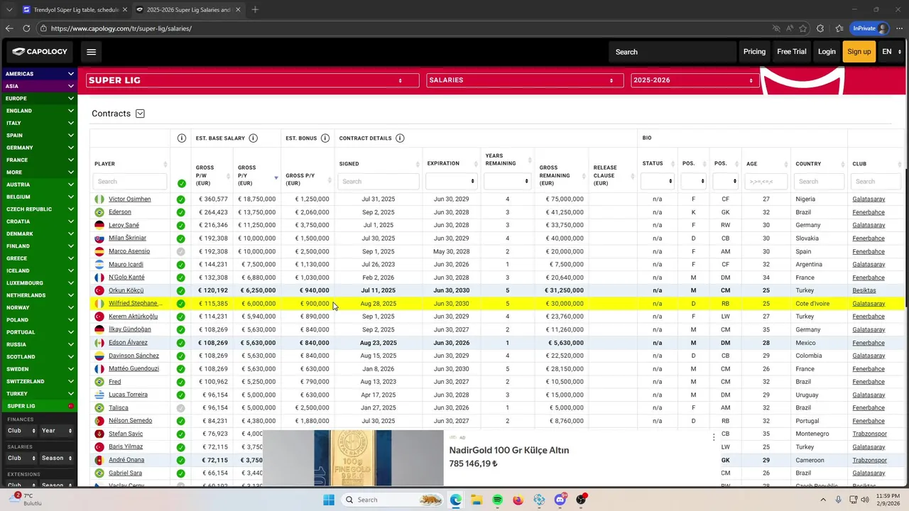The image size is (909, 511).
Task: Open the SUPER LIG league dropdown
Action: 252,80
